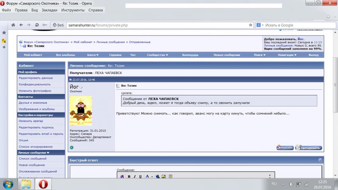
Task: Open the font color picker in editor
Action: (x=152, y=176)
